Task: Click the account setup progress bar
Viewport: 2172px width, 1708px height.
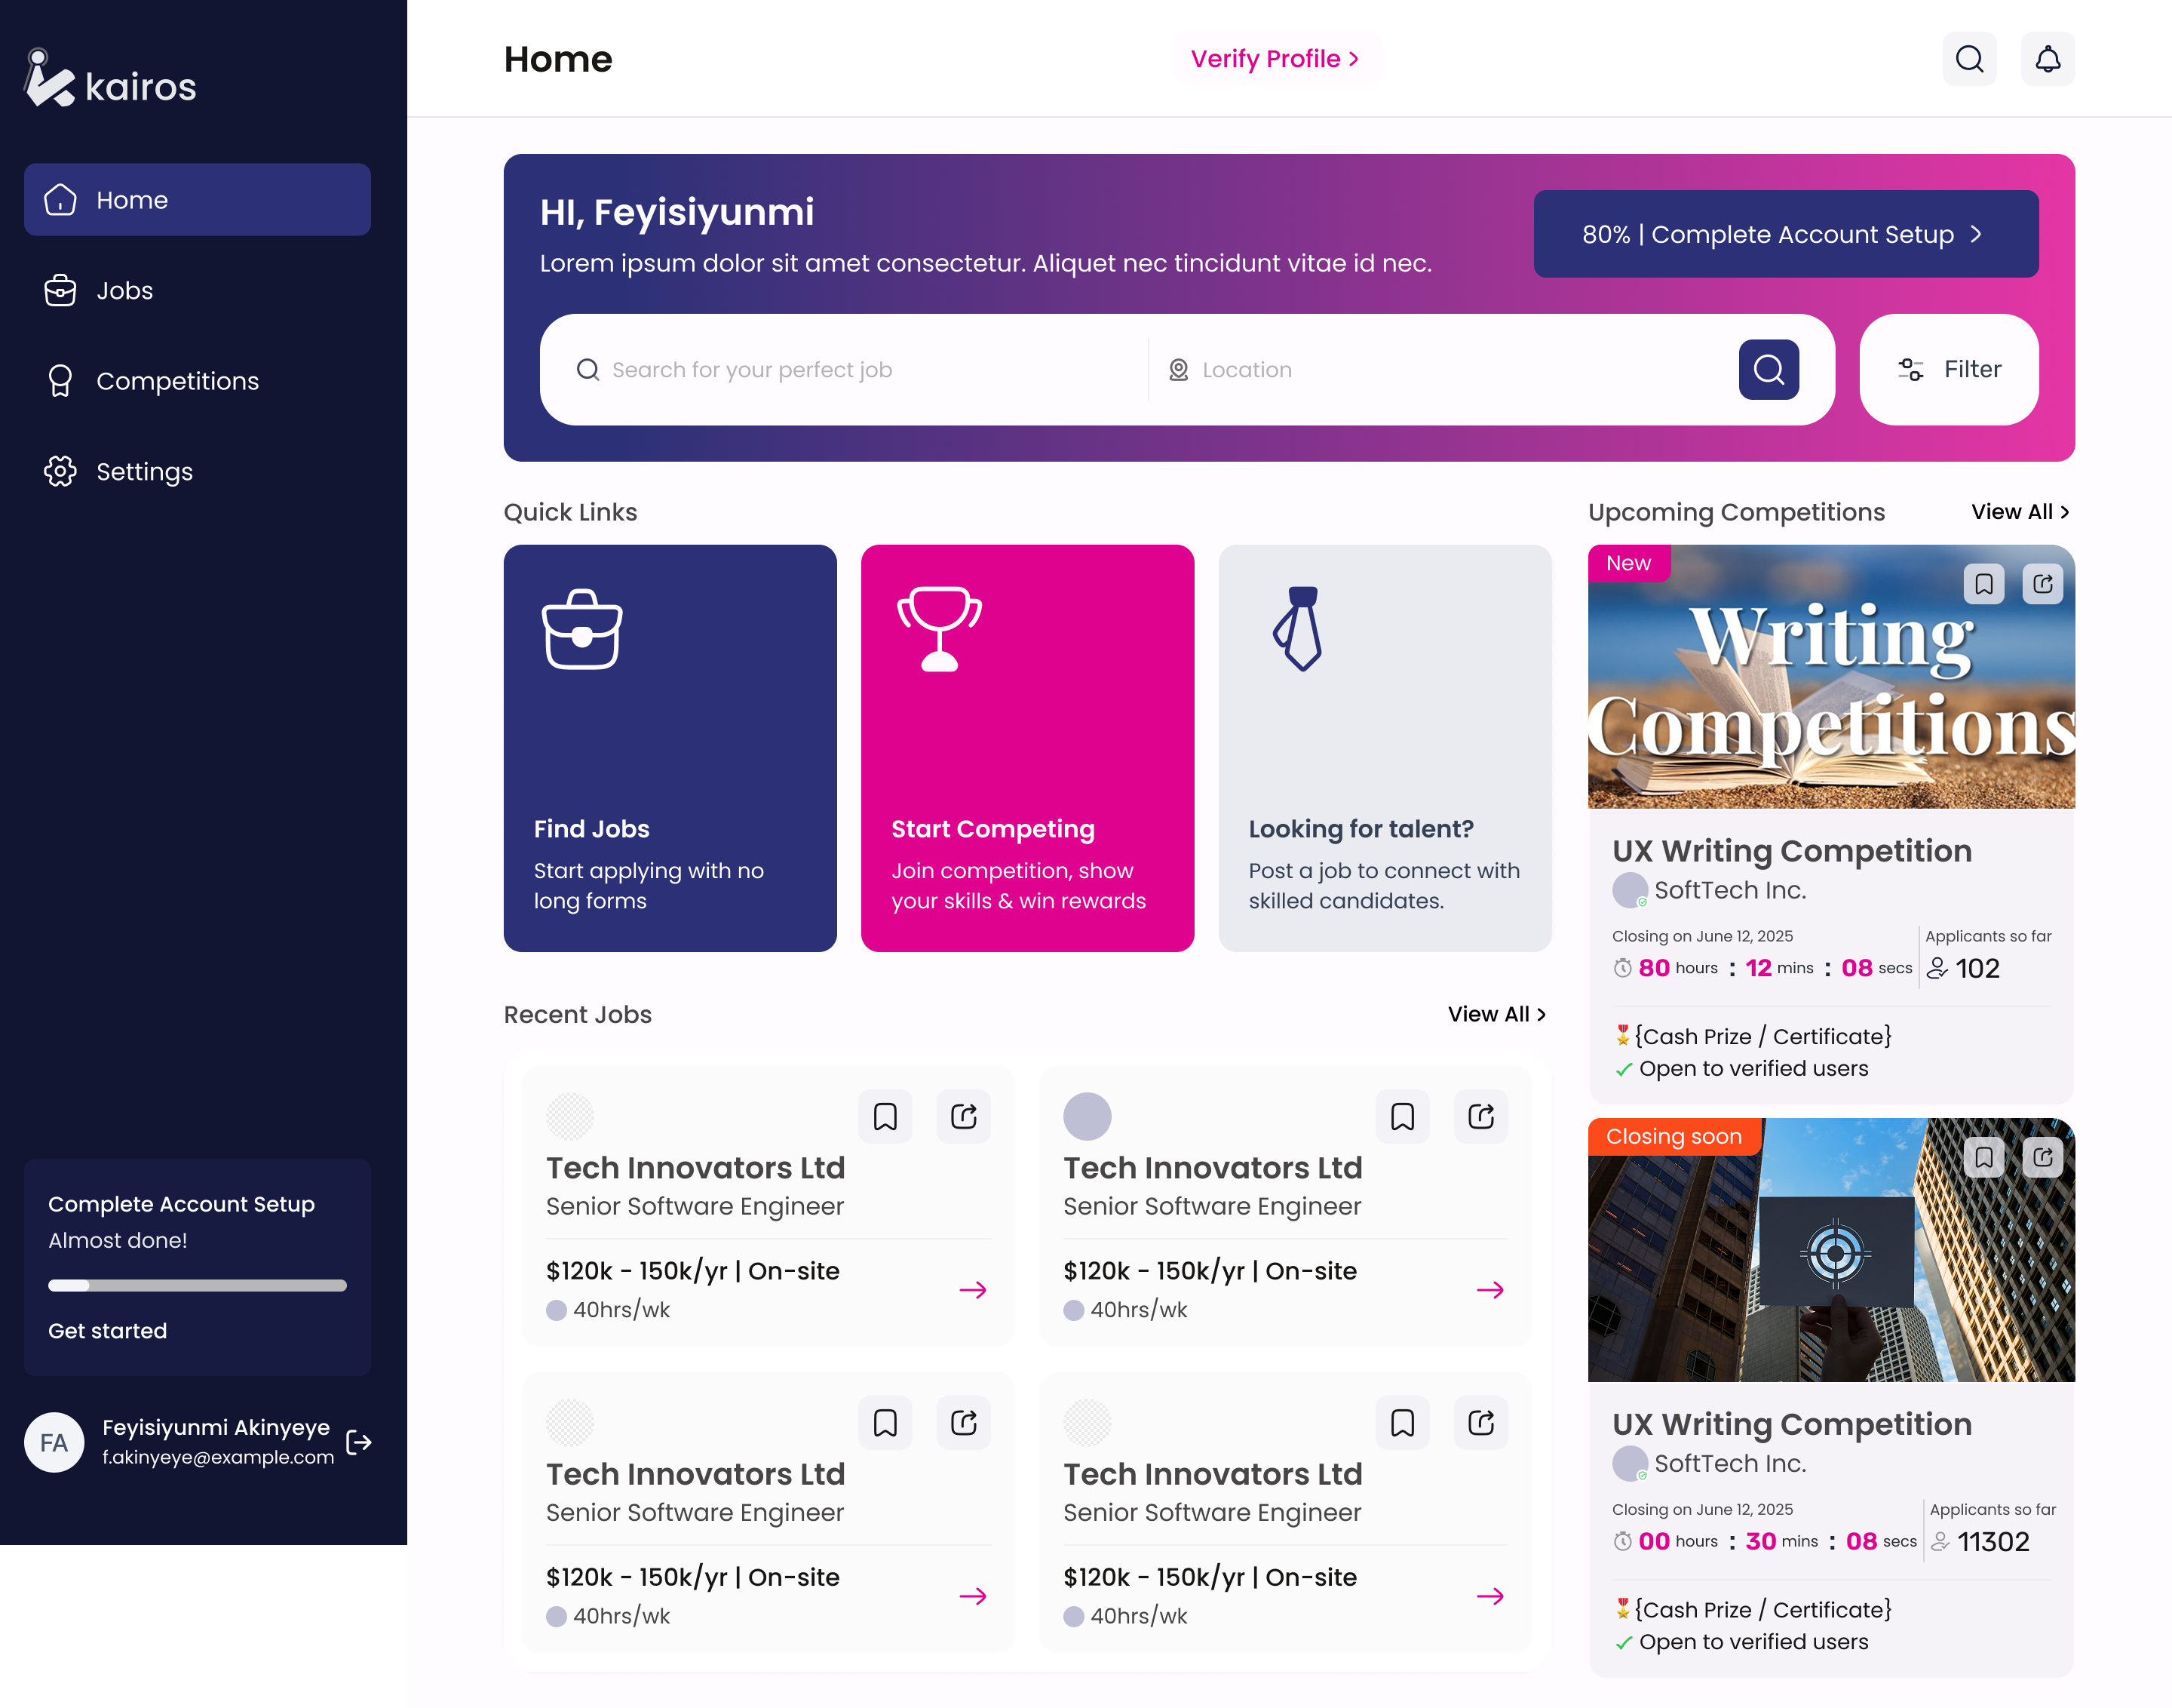Action: coord(197,1287)
